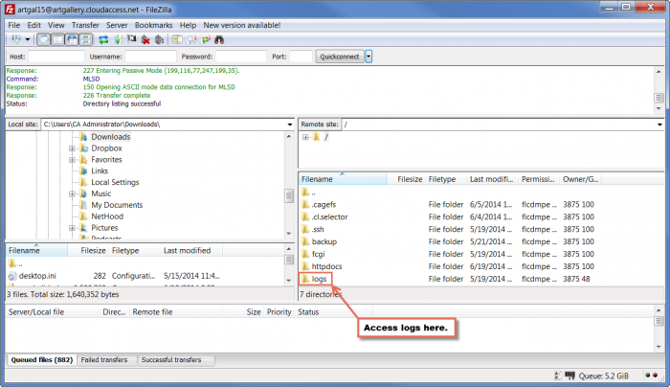Open the File menu
670x387 pixels.
13,25
